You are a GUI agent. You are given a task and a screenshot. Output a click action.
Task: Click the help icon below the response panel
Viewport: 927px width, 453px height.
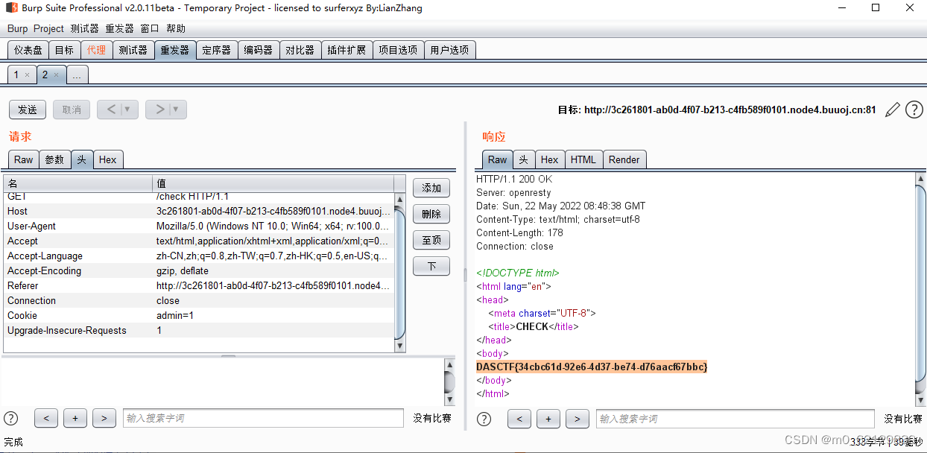coord(484,418)
